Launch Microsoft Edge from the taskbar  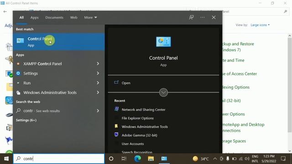click(x=138, y=159)
